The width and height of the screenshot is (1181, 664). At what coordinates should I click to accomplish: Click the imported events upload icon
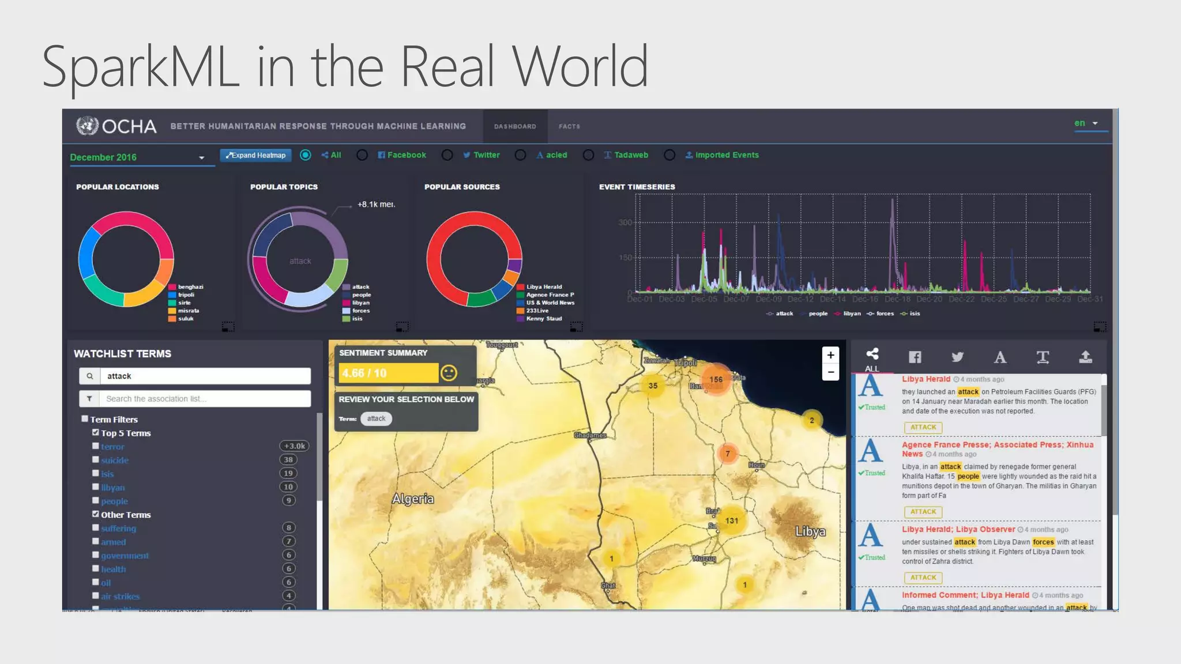coord(1085,357)
